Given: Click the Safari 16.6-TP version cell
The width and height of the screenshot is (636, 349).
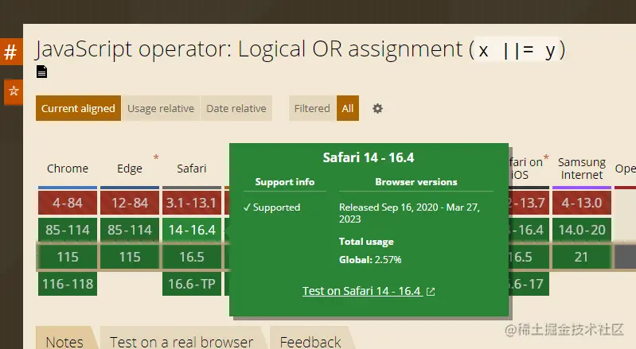Looking at the screenshot, I should tap(192, 284).
